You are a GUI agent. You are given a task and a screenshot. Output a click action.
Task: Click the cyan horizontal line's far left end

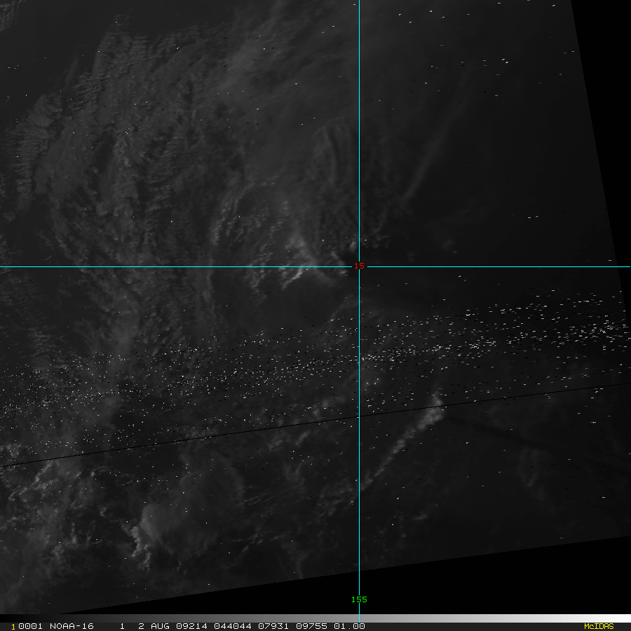point(2,267)
